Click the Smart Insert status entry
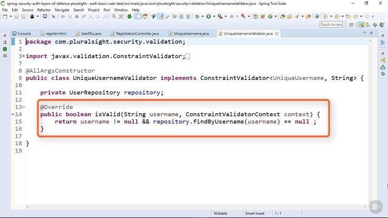The image size is (388, 218). [255, 213]
